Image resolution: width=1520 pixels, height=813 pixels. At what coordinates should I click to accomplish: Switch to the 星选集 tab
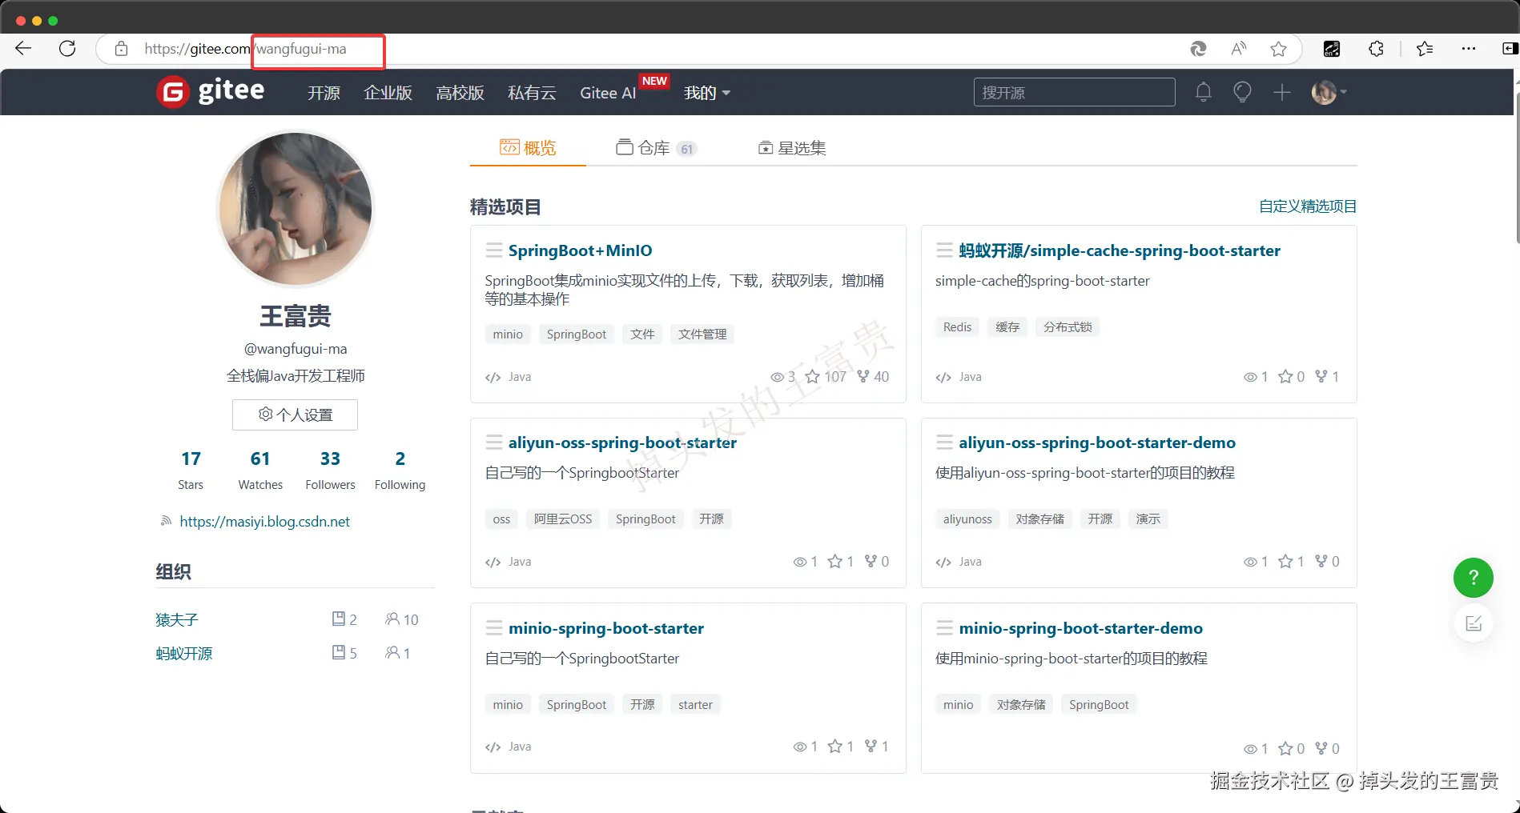point(792,148)
